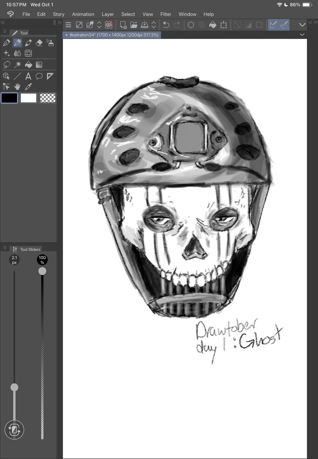Select the Frame border tool
This screenshot has width=318, height=459.
[28, 54]
